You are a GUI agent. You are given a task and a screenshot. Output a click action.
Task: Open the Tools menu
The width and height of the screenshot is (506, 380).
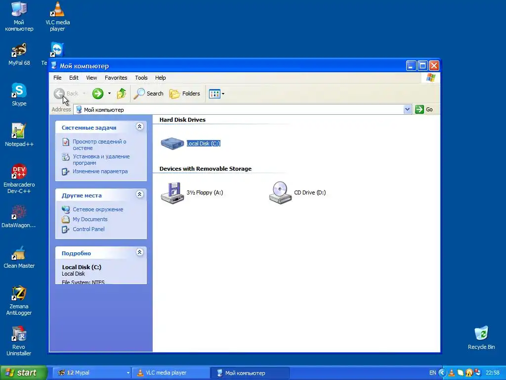(x=141, y=78)
